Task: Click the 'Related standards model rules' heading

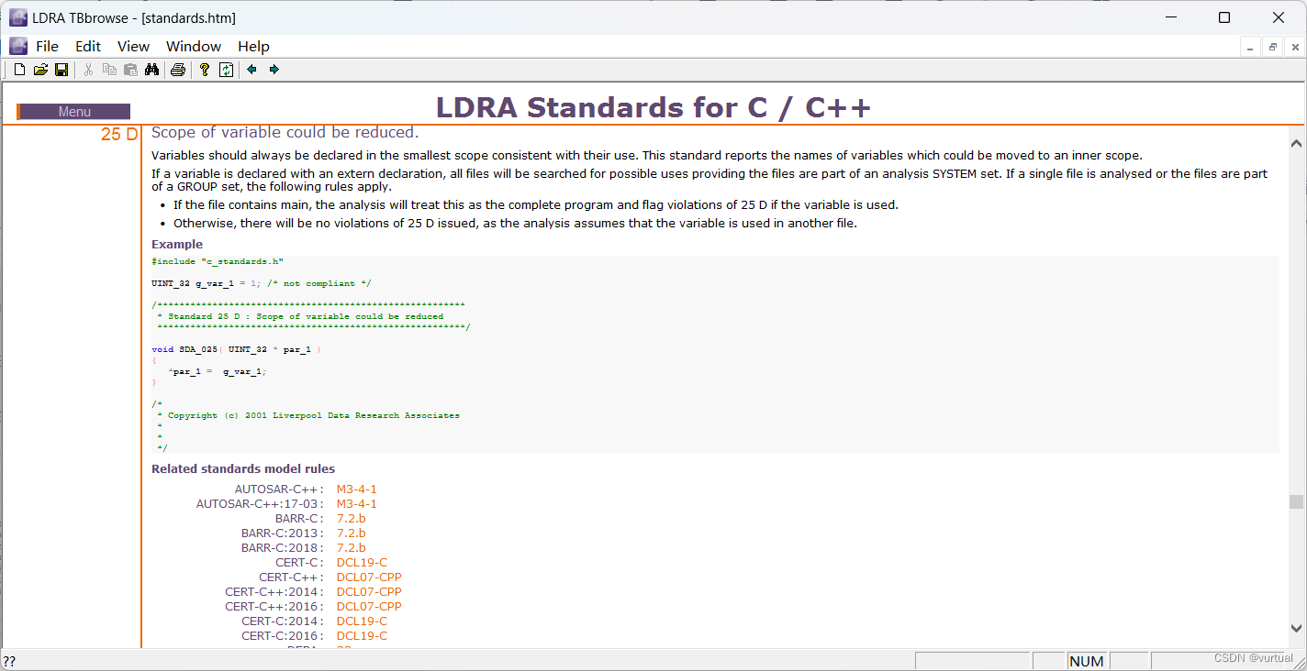Action: pyautogui.click(x=243, y=469)
